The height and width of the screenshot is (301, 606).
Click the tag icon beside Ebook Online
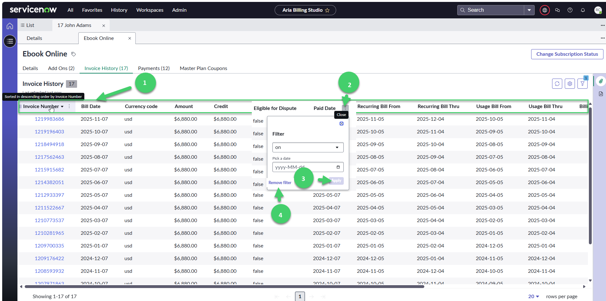[x=74, y=54]
